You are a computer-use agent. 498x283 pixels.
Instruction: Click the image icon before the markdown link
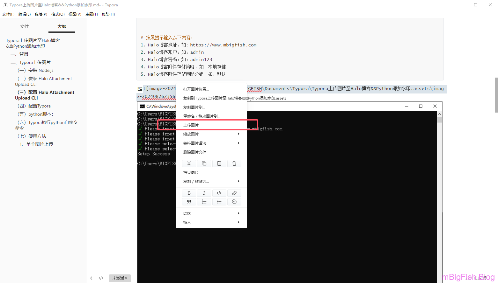[140, 89]
